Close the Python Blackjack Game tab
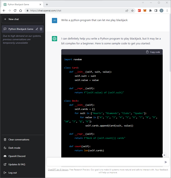 (x=40, y=5)
